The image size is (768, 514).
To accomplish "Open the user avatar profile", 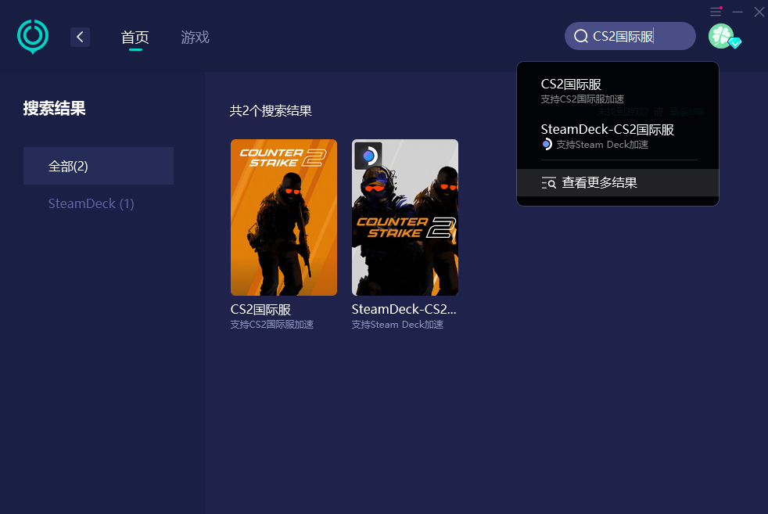I will [720, 35].
